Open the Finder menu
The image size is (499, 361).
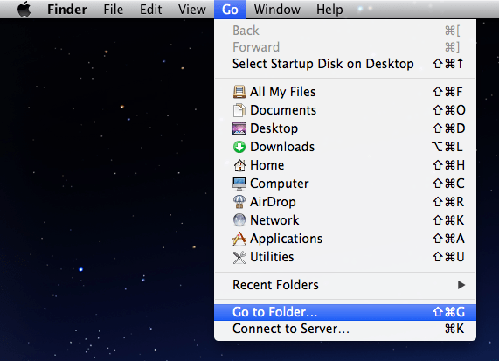(67, 10)
